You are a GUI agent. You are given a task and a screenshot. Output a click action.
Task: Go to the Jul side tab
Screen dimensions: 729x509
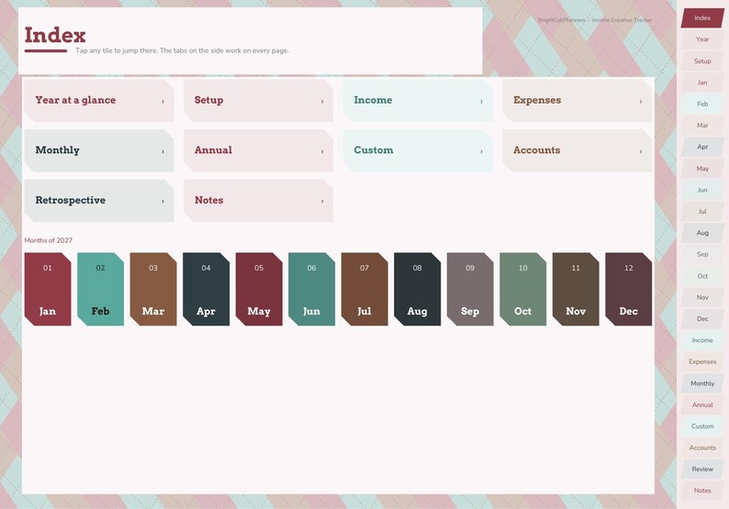[702, 211]
